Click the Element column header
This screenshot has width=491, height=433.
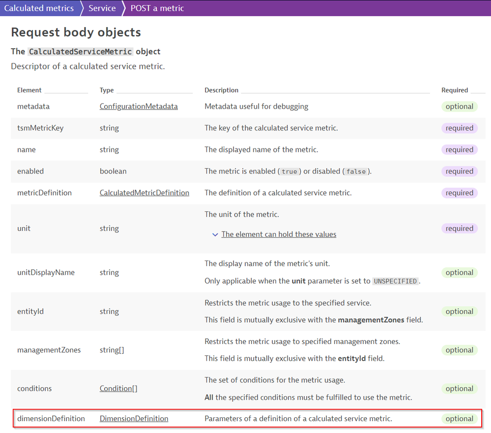[29, 90]
